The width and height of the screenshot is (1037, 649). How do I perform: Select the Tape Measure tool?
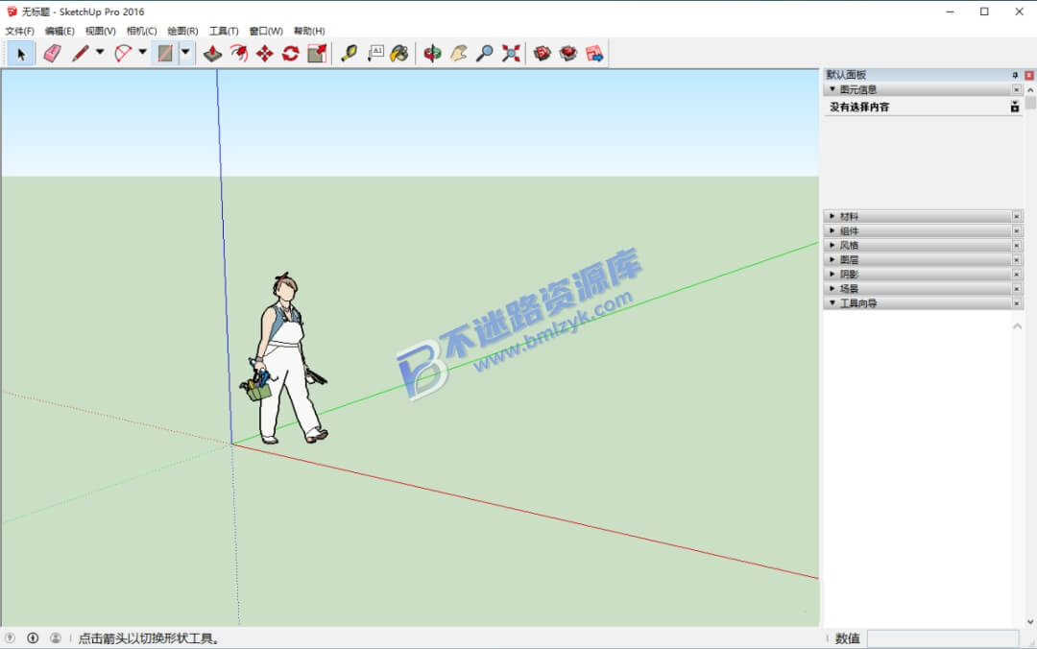(349, 54)
